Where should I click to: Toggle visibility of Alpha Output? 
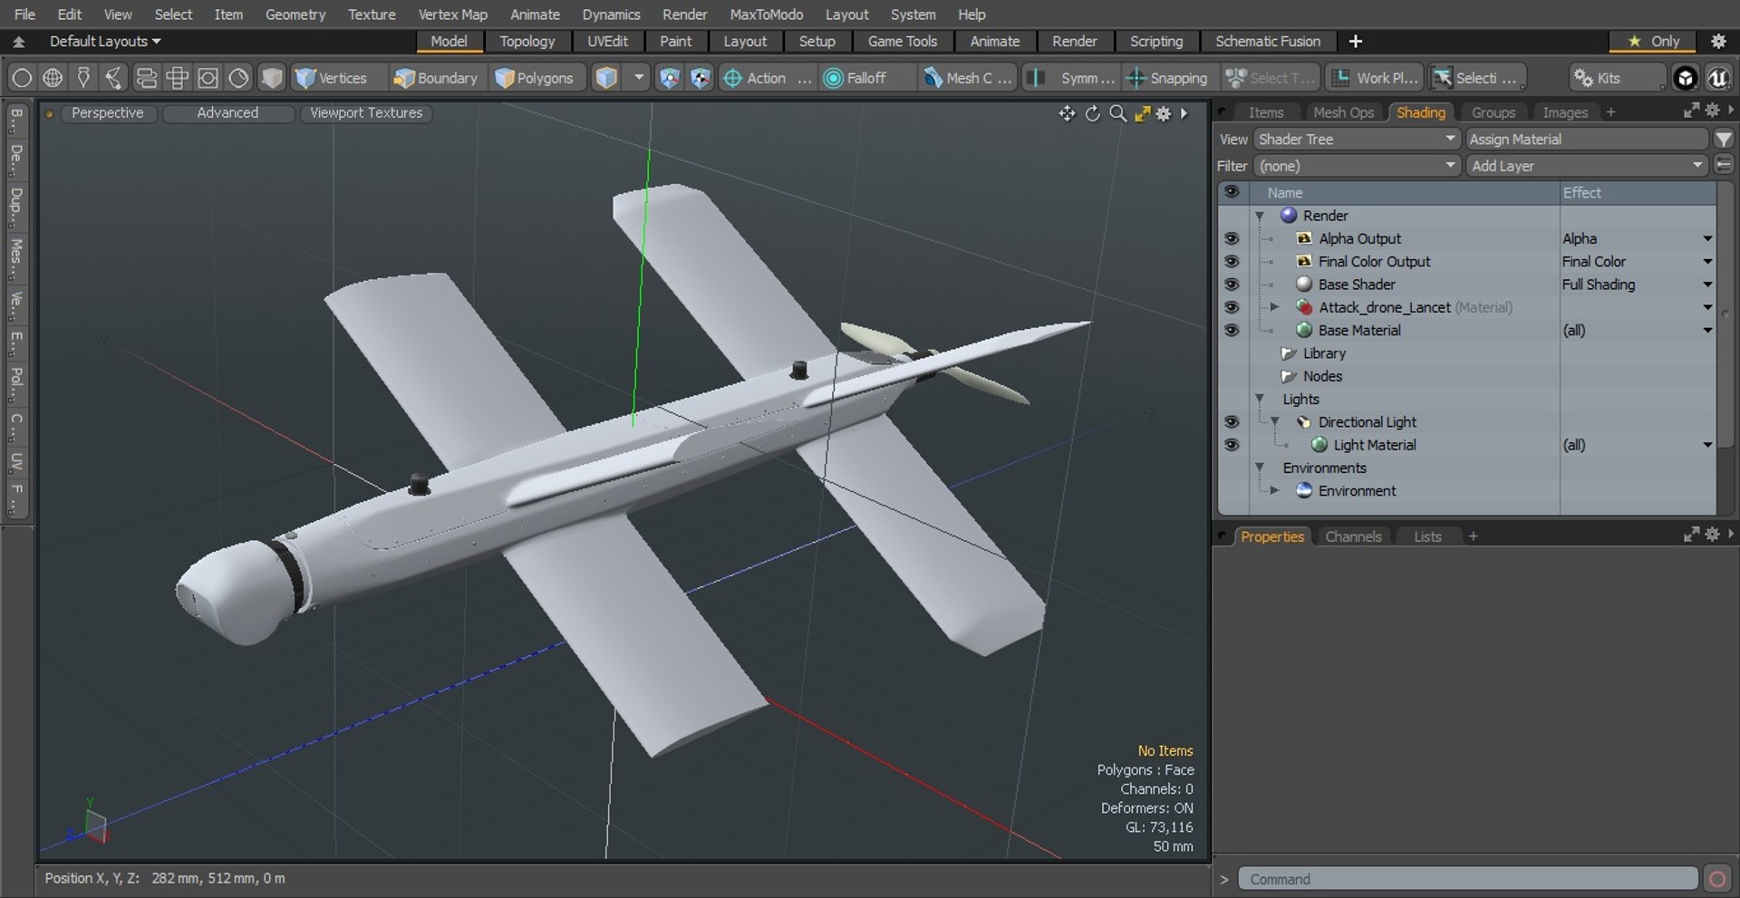(x=1232, y=238)
